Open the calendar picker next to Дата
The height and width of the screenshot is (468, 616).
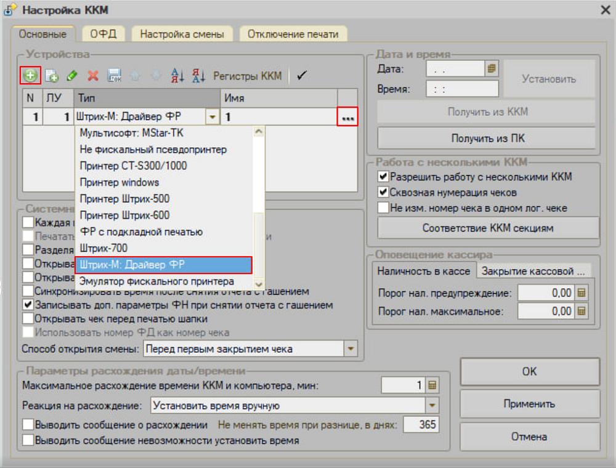pos(492,69)
